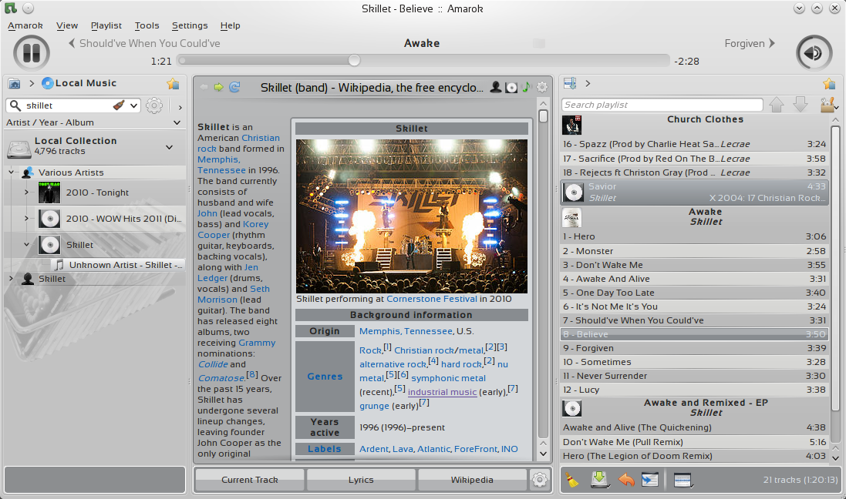Select playlist track 8 - Believe
The height and width of the screenshot is (499, 846).
point(694,334)
